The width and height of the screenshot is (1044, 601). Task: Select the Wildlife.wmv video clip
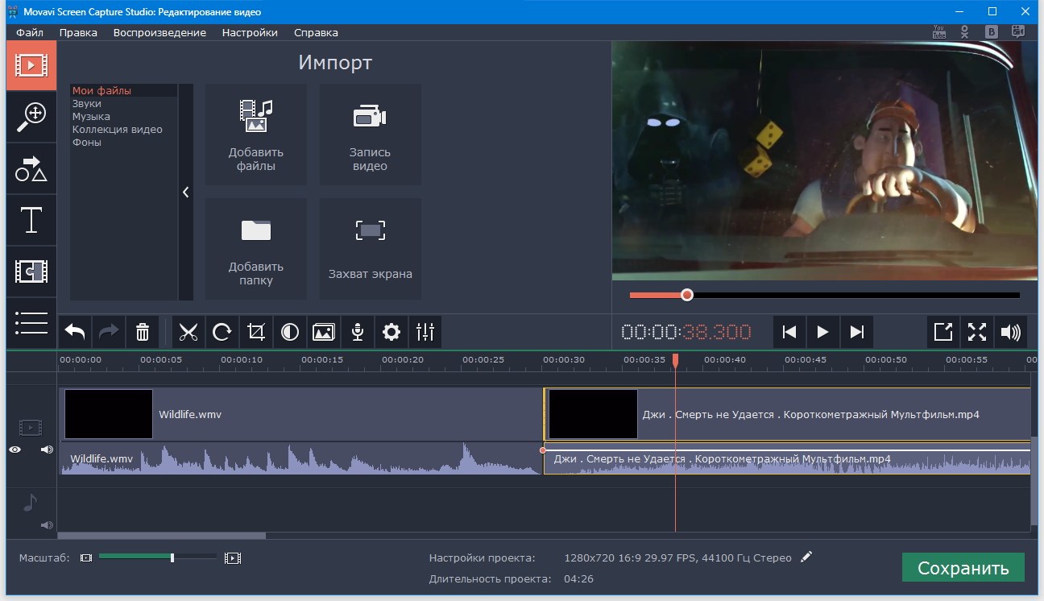[x=300, y=414]
